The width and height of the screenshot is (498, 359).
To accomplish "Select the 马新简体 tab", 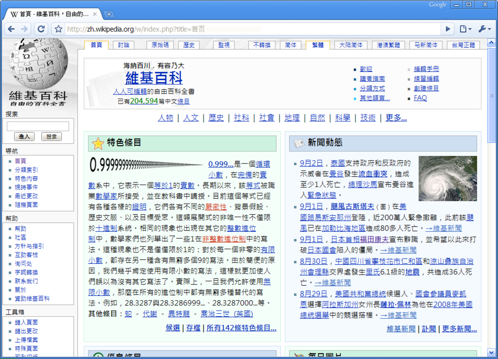I will [x=425, y=45].
